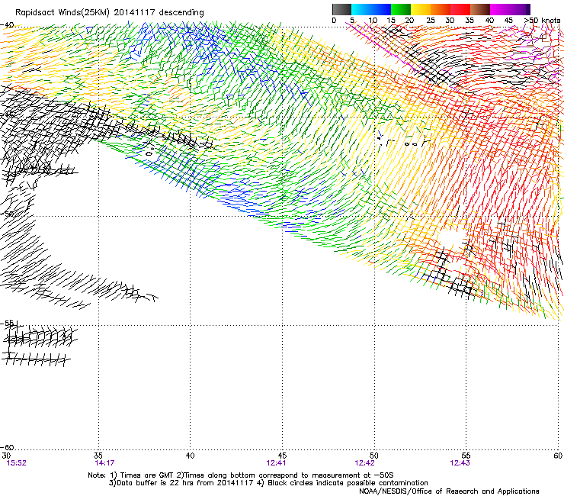
Task: Click the color bar legend label '35'
Action: (469, 21)
